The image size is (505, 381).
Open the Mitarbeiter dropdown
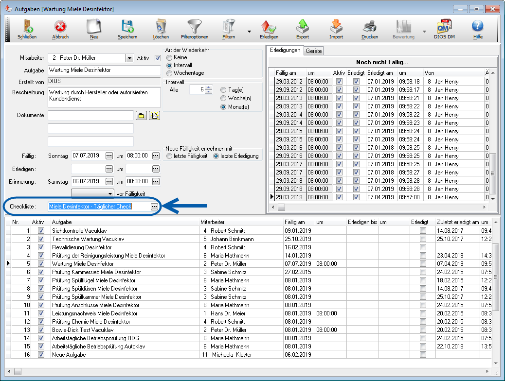129,58
